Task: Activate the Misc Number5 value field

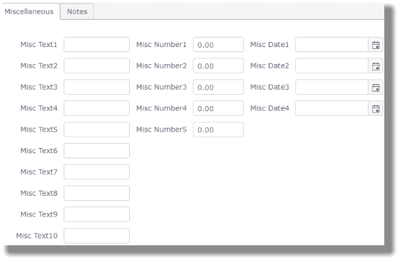Action: pos(218,130)
